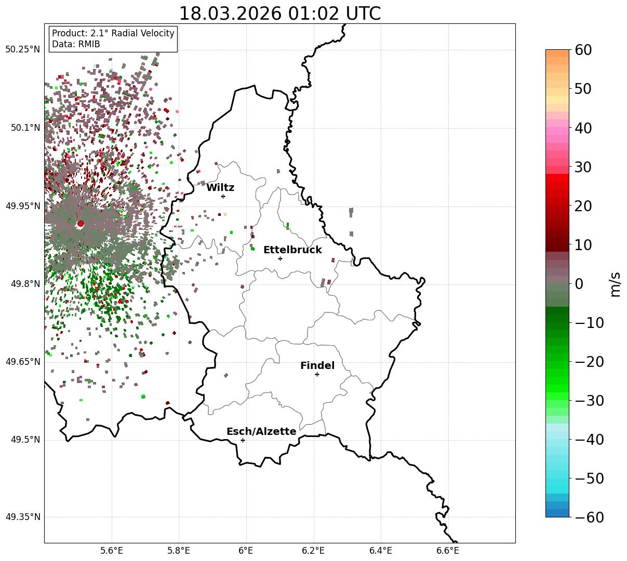Click the colorbar label −50
This screenshot has width=627, height=561.
pyautogui.click(x=589, y=478)
